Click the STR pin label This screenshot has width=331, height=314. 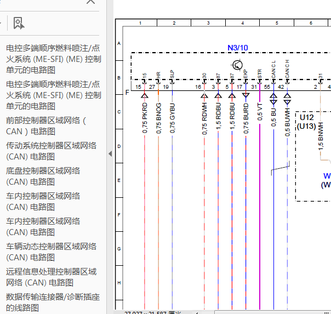[x=260, y=73]
